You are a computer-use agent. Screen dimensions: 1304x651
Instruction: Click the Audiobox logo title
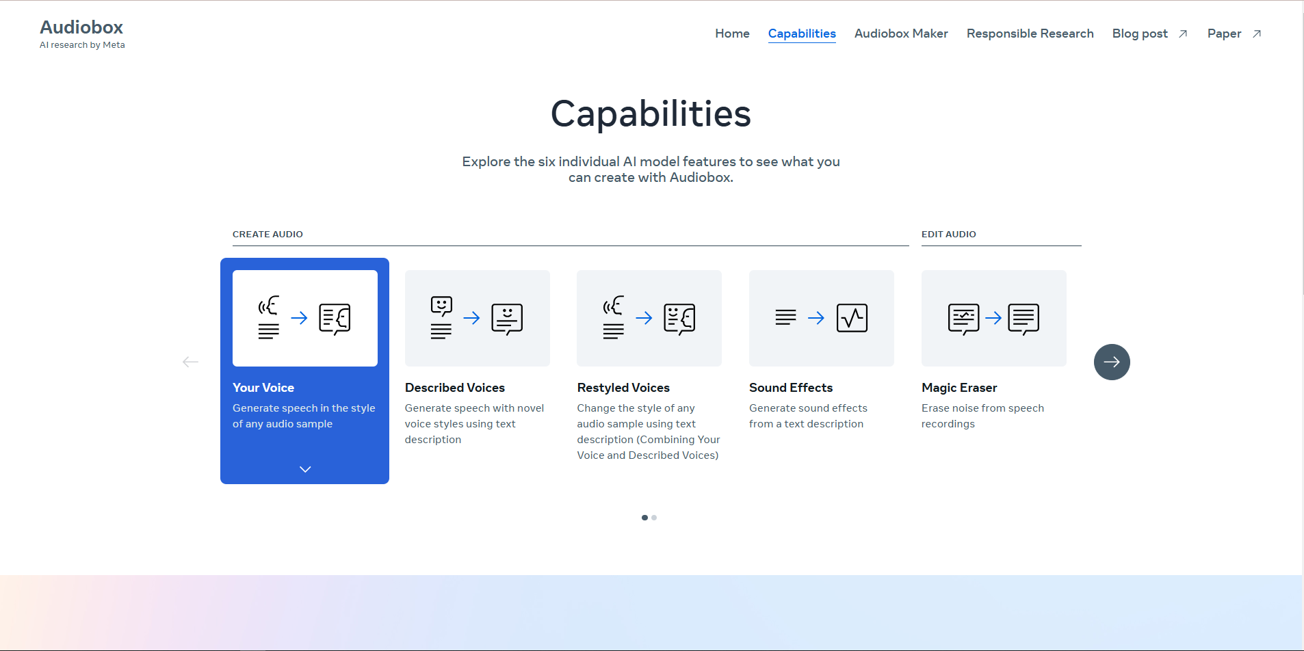[81, 27]
